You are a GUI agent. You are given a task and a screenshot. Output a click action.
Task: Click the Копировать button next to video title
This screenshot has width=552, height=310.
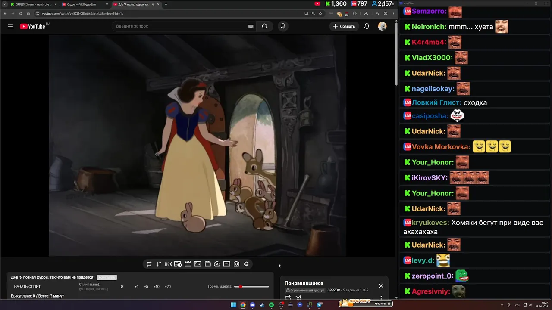coord(107,277)
